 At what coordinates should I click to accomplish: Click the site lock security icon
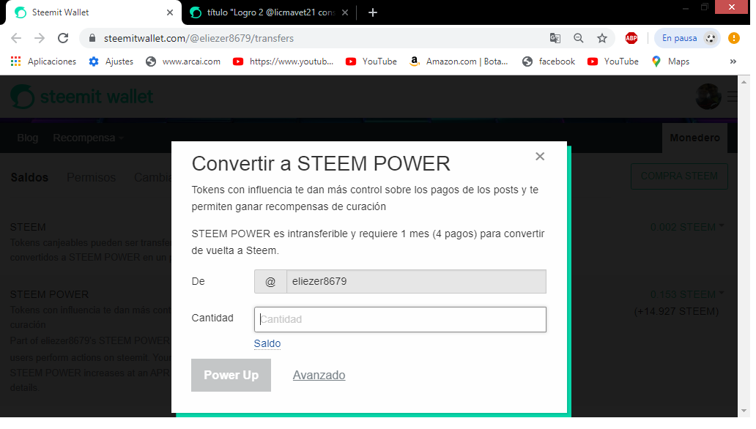[x=93, y=39]
